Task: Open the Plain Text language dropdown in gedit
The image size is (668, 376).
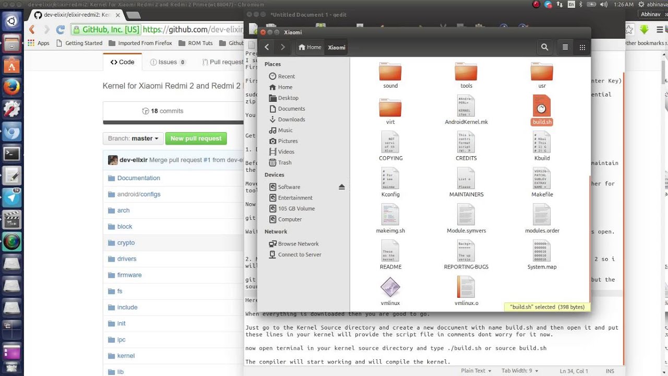Action: pyautogui.click(x=476, y=371)
